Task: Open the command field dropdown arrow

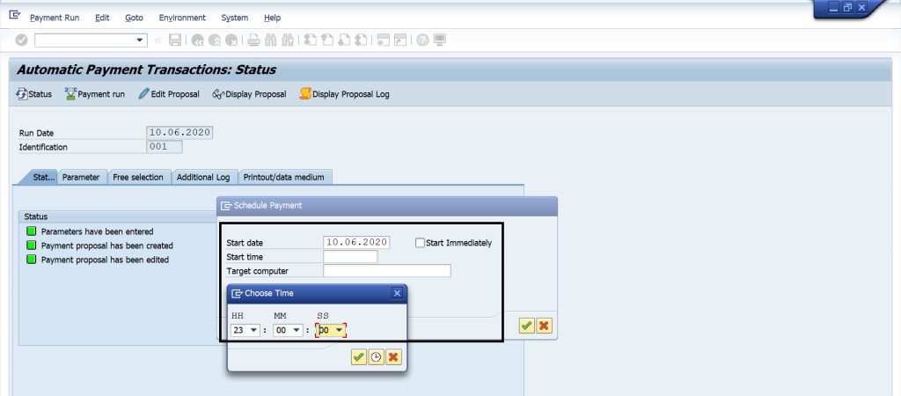Action: (139, 40)
